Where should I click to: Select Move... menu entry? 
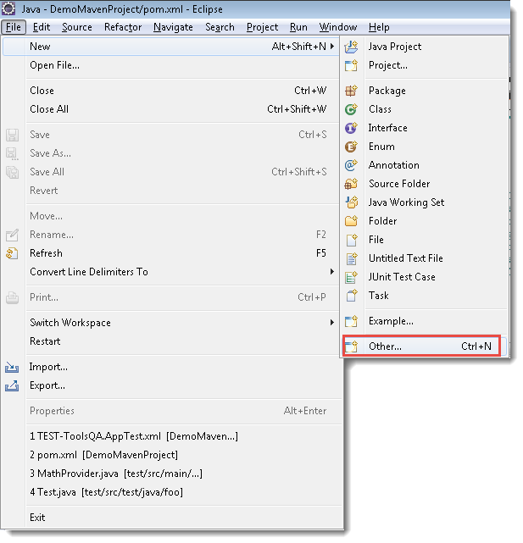click(172, 218)
